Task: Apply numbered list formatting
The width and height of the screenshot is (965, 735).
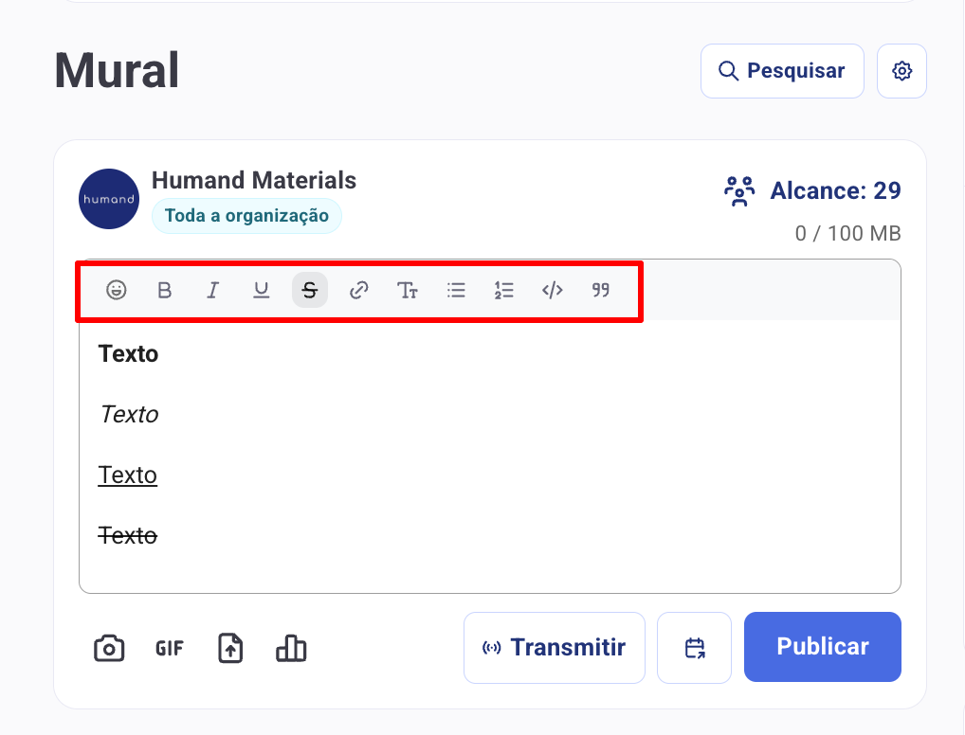Action: [x=504, y=290]
